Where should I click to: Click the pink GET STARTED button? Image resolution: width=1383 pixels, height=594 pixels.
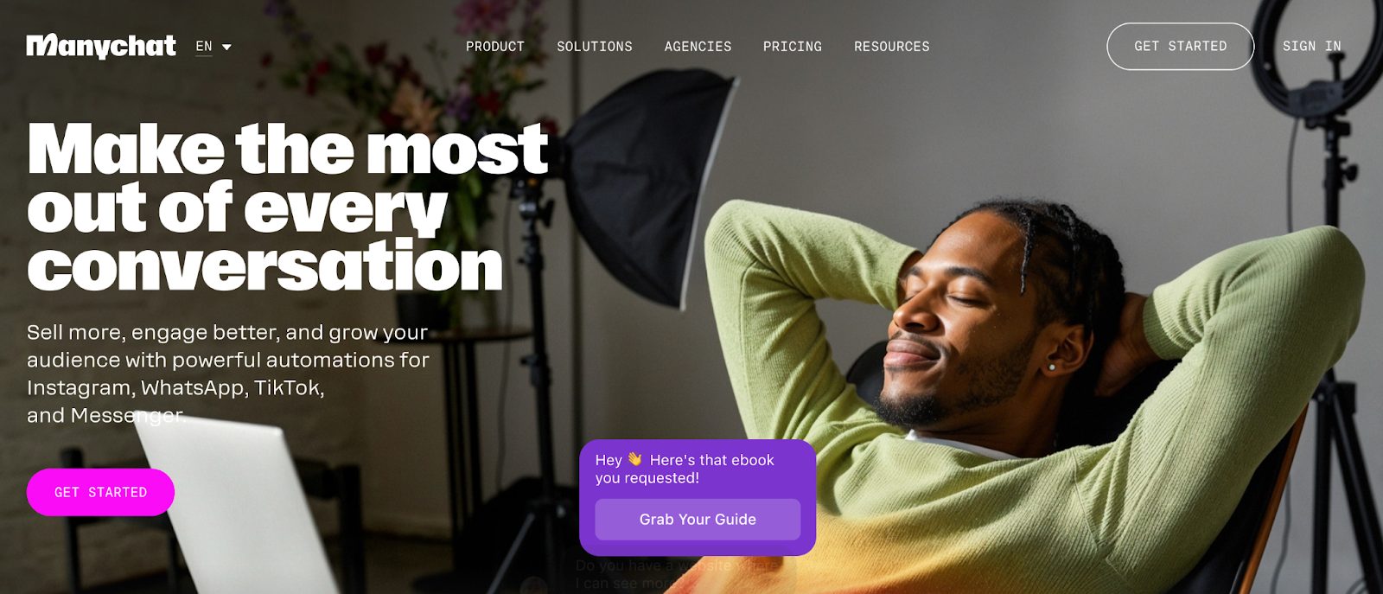pos(100,492)
